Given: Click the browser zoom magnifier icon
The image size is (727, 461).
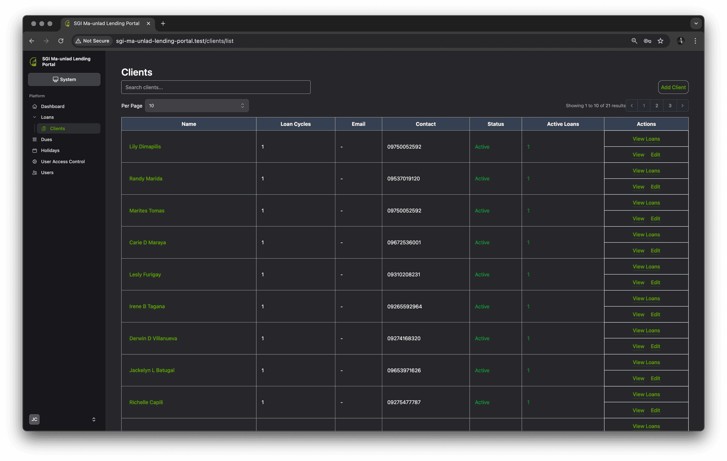Looking at the screenshot, I should point(634,41).
